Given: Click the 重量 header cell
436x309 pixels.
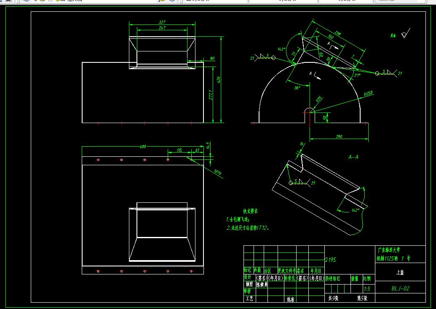Looking at the screenshot, I should click(355, 278).
